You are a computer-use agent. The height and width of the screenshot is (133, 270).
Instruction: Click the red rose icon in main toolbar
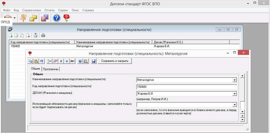click(x=66, y=18)
